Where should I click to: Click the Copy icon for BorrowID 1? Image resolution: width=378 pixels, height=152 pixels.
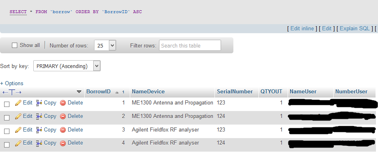(x=39, y=103)
